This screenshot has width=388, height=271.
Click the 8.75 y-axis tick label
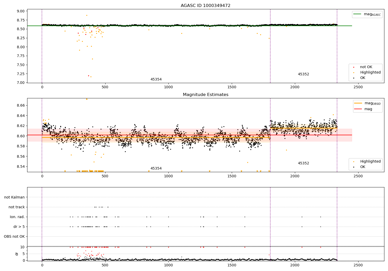(x=21, y=20)
